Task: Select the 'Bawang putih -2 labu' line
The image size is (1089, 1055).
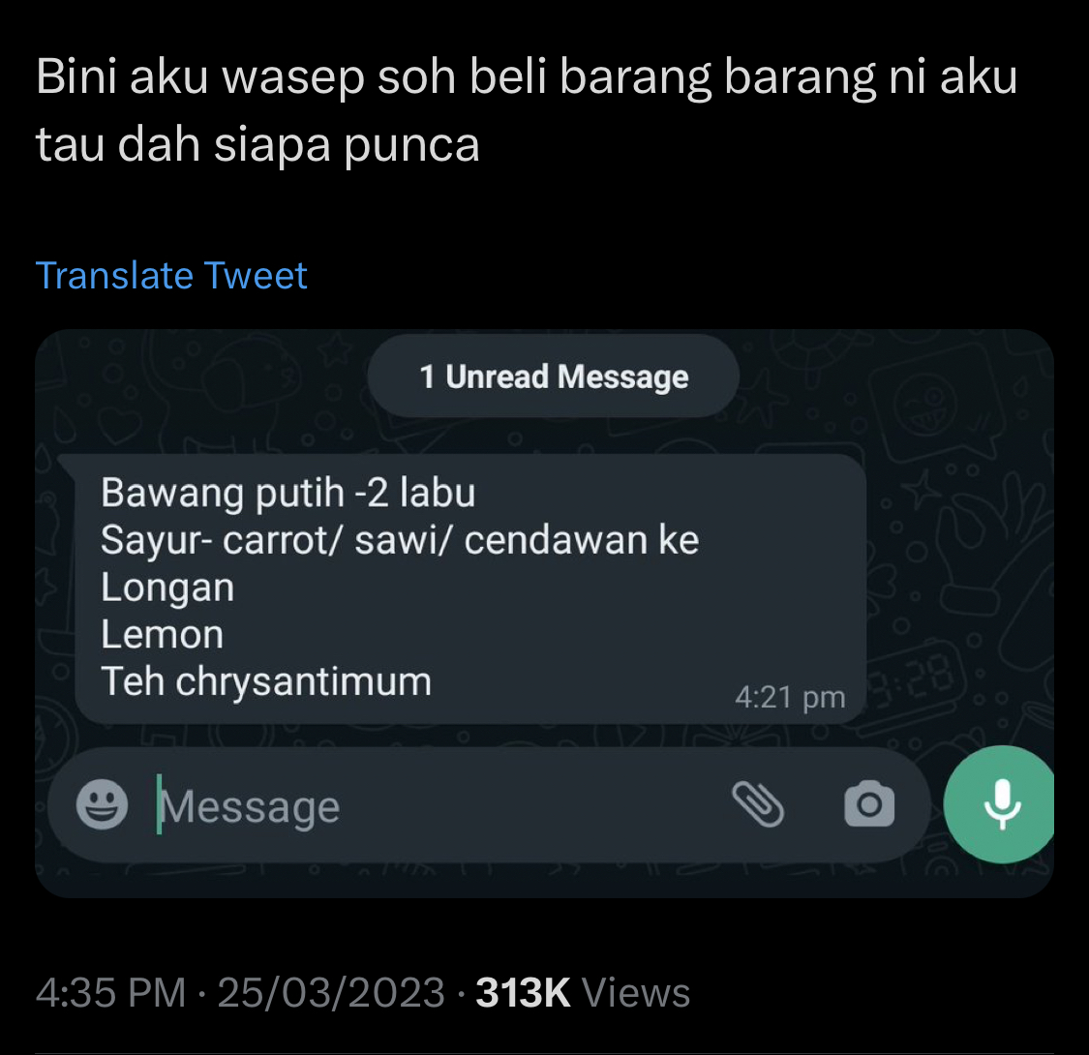Action: point(287,493)
